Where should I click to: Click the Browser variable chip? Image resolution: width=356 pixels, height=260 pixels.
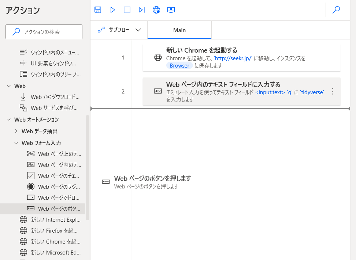pyautogui.click(x=179, y=66)
